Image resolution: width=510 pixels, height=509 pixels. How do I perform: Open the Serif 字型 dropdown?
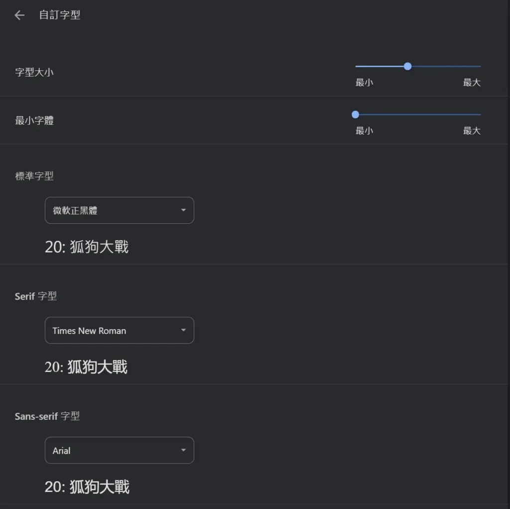click(120, 330)
